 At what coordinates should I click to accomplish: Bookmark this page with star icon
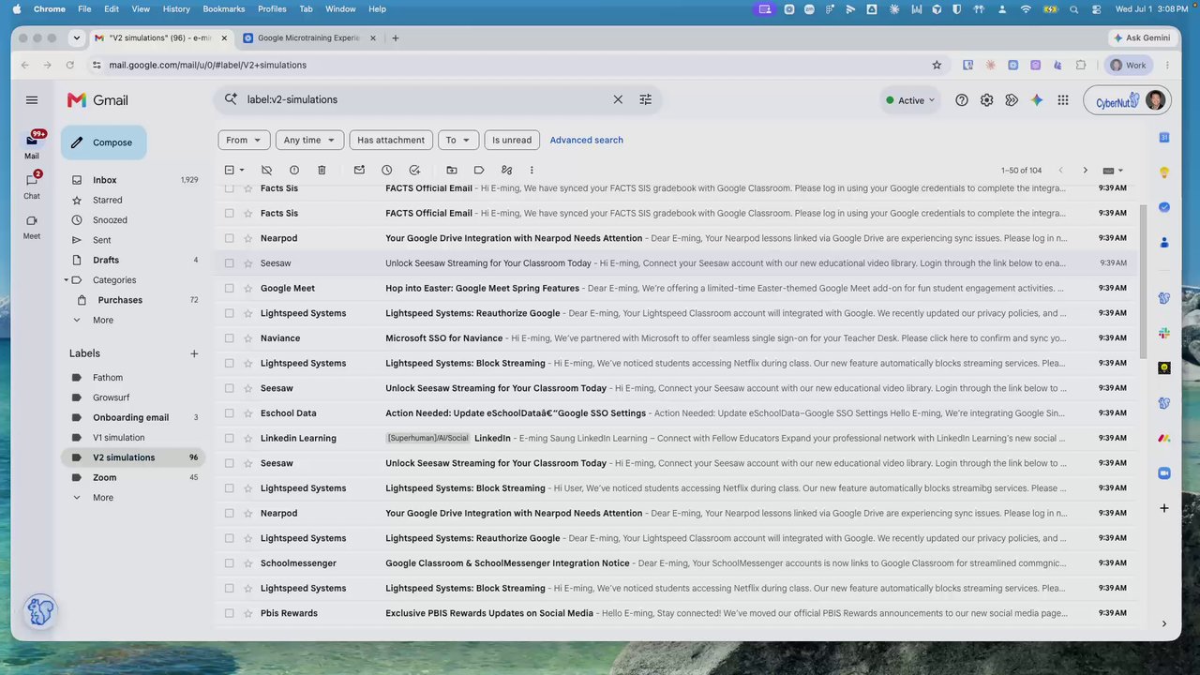(x=937, y=65)
